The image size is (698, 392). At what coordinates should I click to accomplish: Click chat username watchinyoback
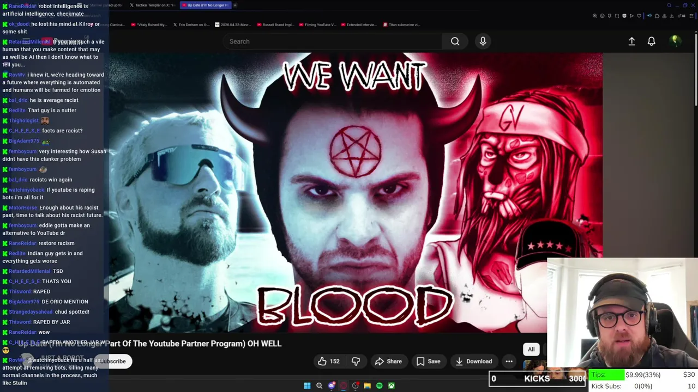pos(26,190)
